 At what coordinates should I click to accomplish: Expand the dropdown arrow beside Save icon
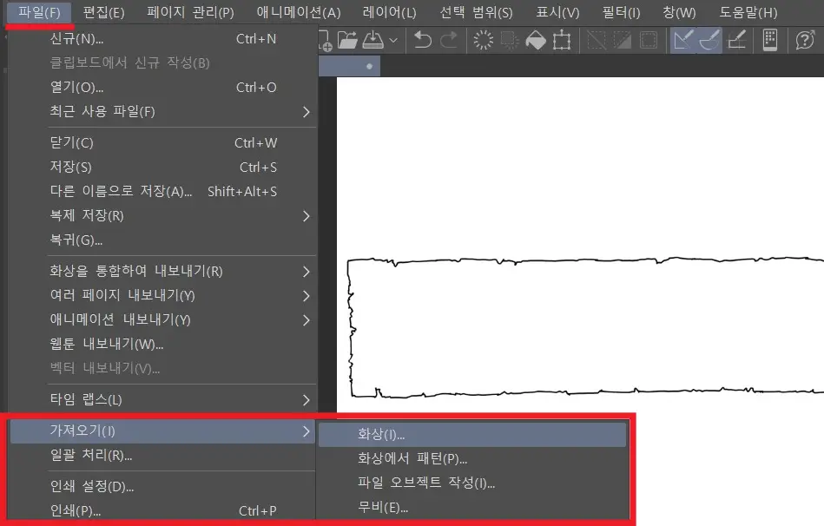[393, 40]
